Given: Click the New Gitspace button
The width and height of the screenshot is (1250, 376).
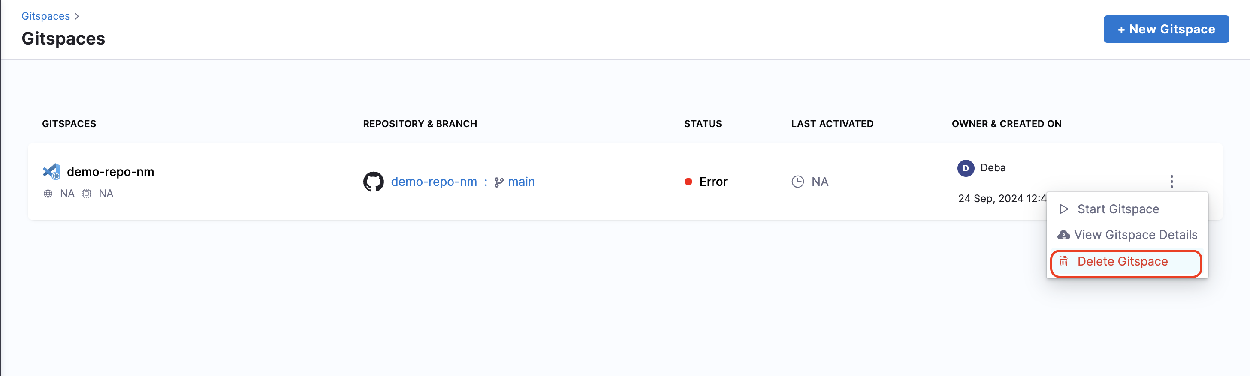Looking at the screenshot, I should click(1165, 29).
